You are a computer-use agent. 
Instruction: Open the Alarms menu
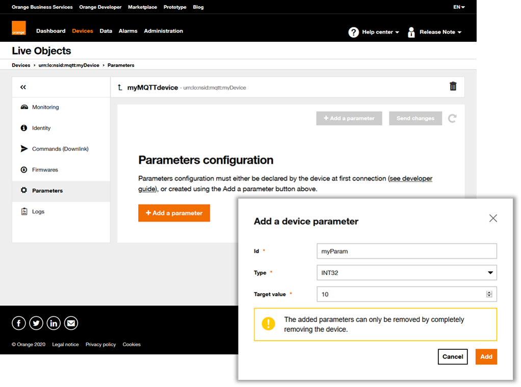pos(128,31)
